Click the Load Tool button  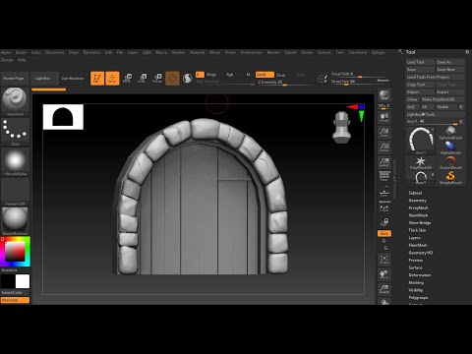tap(420, 62)
